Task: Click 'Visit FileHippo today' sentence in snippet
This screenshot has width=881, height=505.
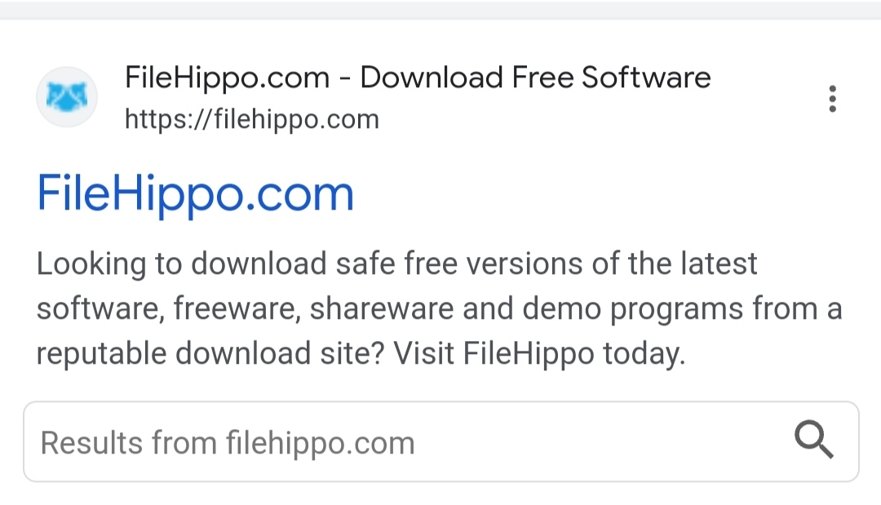Action: tap(539, 354)
